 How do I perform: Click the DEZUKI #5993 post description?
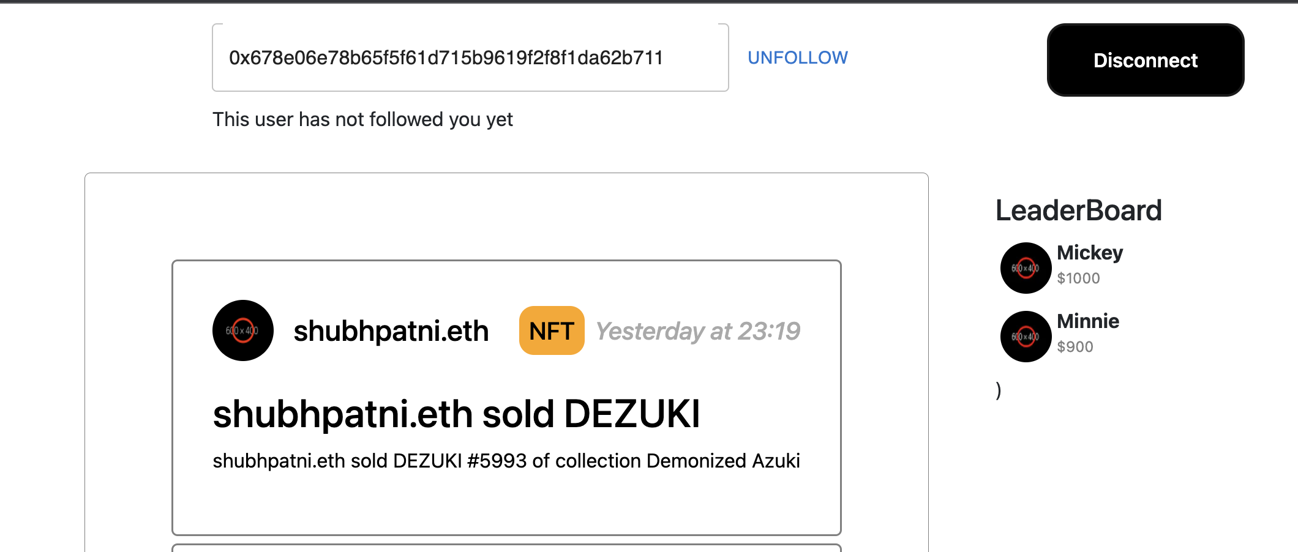(x=506, y=461)
